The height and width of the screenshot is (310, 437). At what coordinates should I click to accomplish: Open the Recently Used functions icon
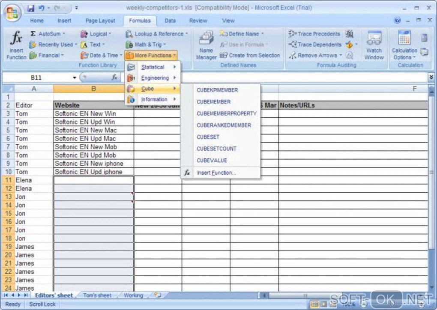pyautogui.click(x=33, y=45)
